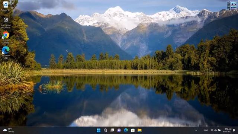Open the Microsoft Edge desktop shortcut
The image size is (238, 134).
point(6,52)
